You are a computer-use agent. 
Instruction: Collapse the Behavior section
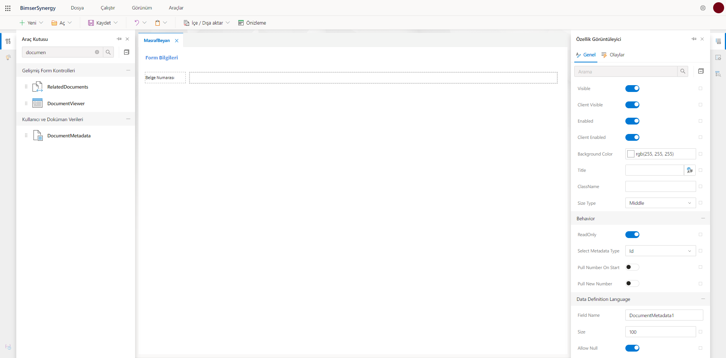[x=703, y=218]
